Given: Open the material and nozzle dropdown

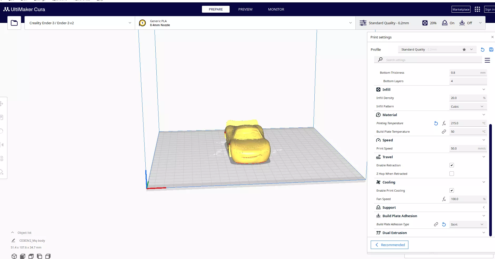Looking at the screenshot, I should point(245,23).
